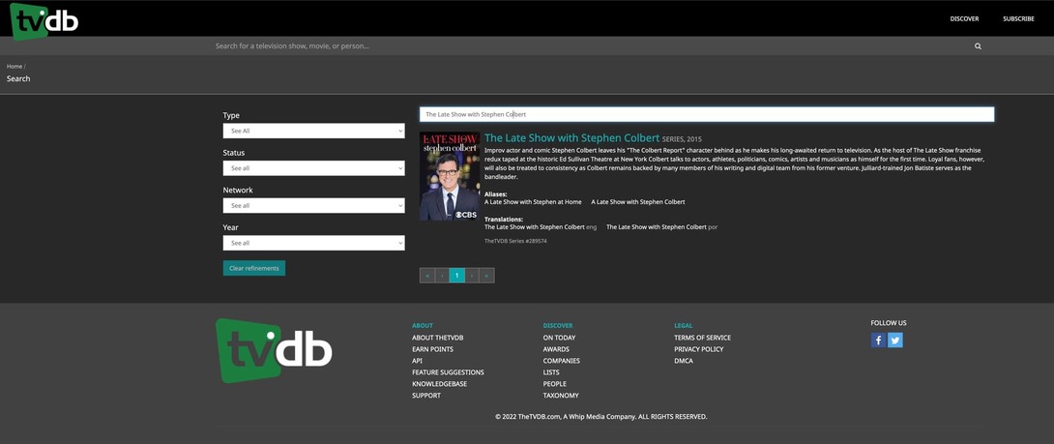Open Support footer link

pos(426,396)
